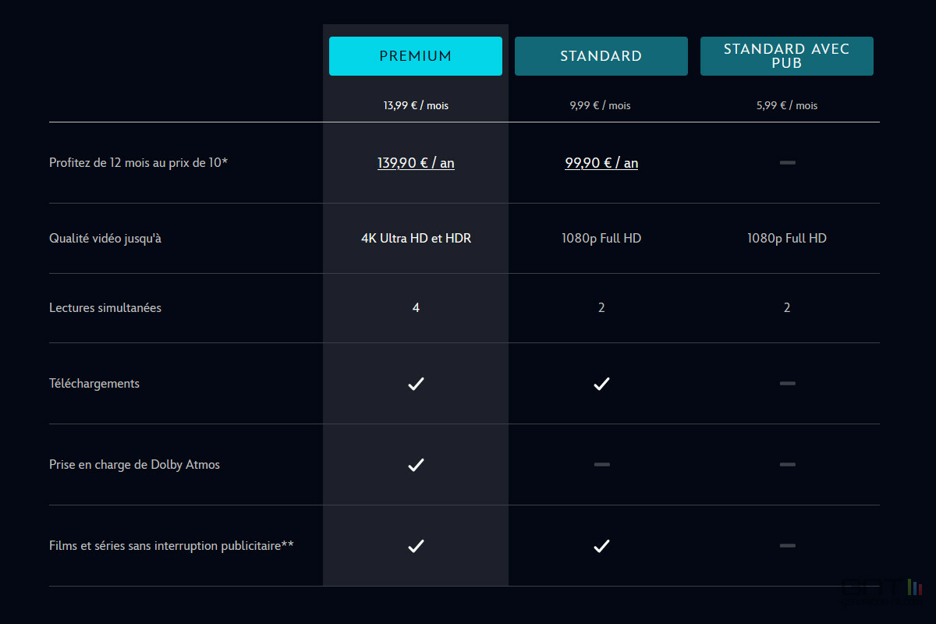The image size is (936, 624).
Task: Click 4K Ultra HD et HDR quality text
Action: click(x=416, y=238)
